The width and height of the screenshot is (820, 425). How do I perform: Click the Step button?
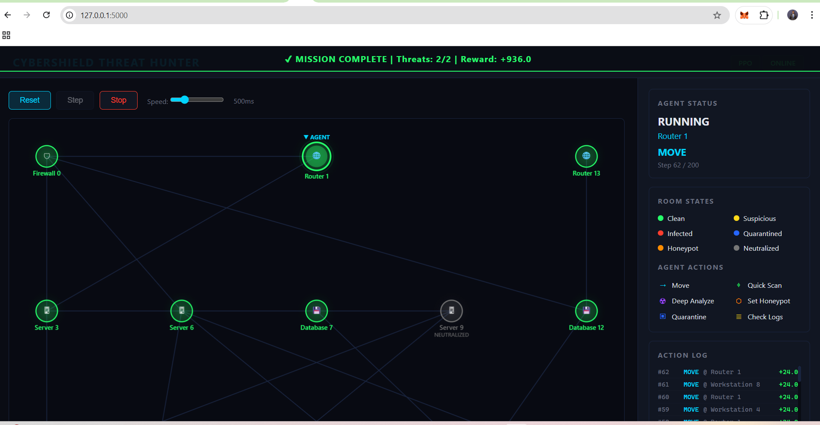point(75,100)
